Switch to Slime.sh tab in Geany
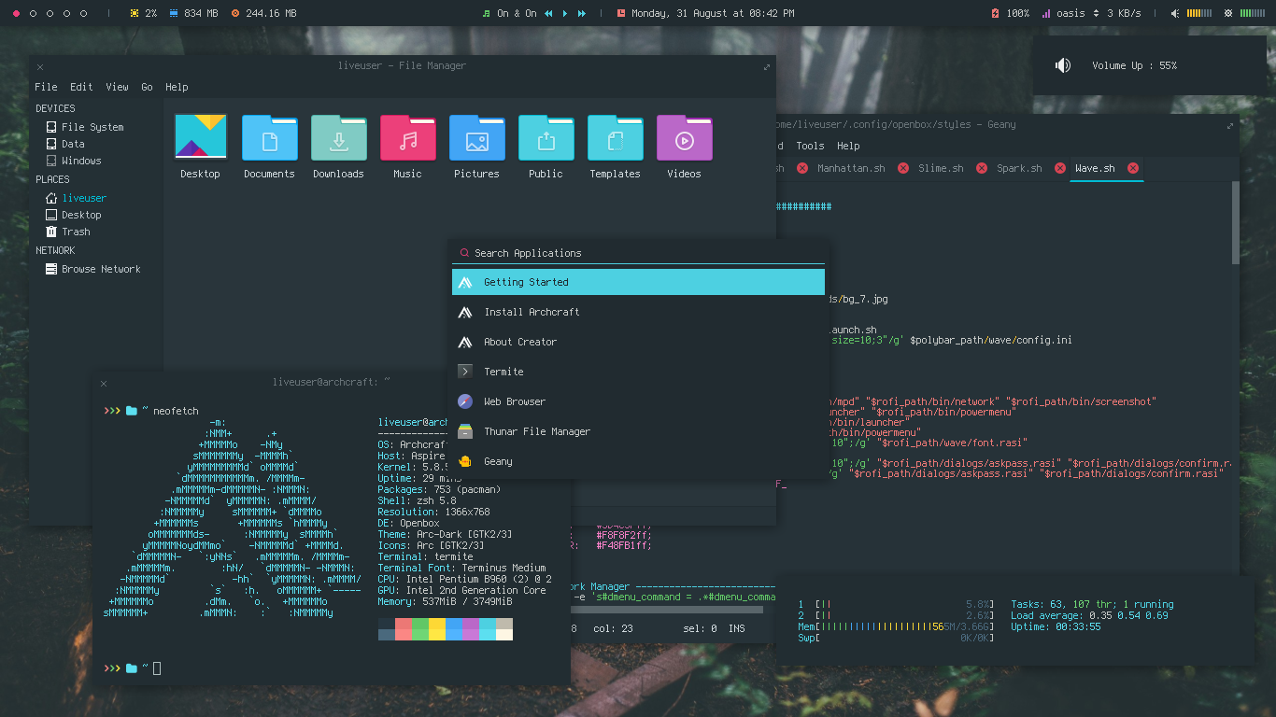The width and height of the screenshot is (1276, 717). coord(941,168)
